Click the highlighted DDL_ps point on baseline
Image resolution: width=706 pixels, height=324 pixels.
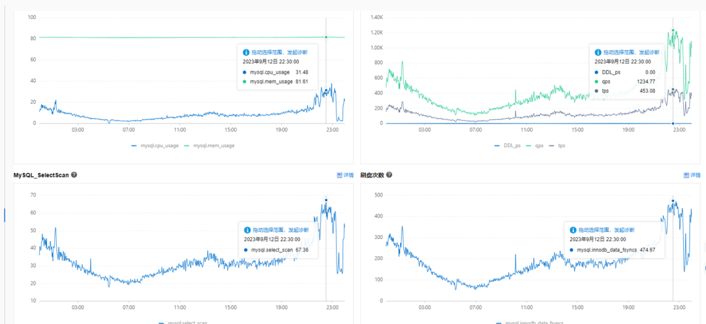[x=673, y=123]
